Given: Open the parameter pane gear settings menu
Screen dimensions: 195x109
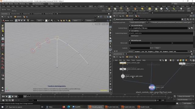Looking at the screenshot, I should coord(182,19).
